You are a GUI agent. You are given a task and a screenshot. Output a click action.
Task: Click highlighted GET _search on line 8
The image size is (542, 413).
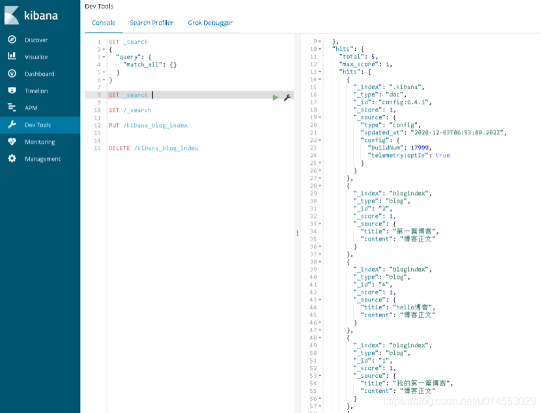(x=128, y=95)
